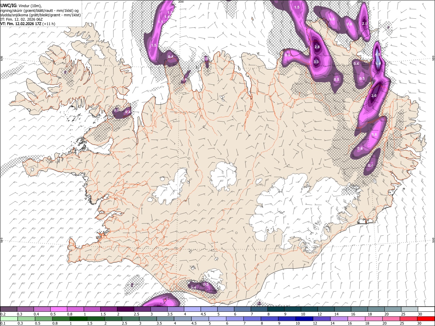Pick the medium green 0.8–1 rain legend swatch

61,319
